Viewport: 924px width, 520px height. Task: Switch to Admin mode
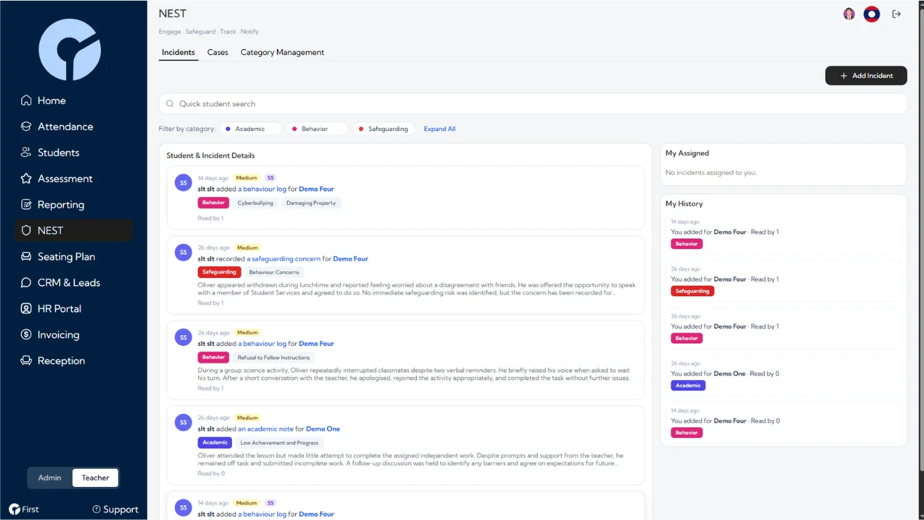pyautogui.click(x=50, y=478)
